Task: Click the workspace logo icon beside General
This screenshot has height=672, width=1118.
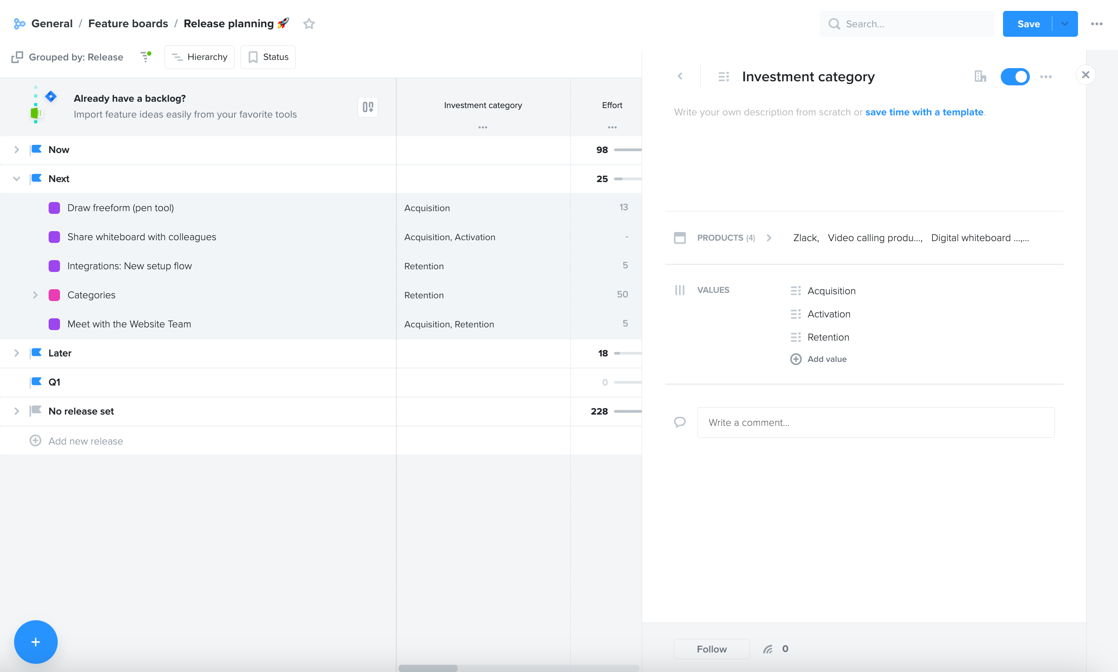Action: pyautogui.click(x=19, y=24)
